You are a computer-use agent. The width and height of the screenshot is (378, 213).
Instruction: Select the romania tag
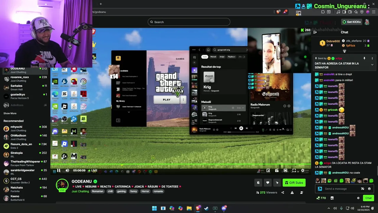[158, 191]
